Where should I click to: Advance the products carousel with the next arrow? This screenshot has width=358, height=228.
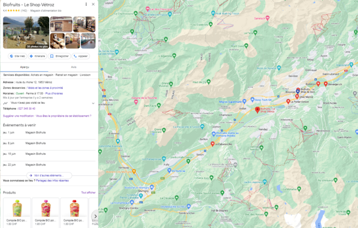tap(95, 216)
